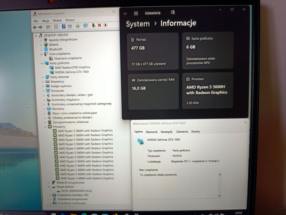Click the device status scrollbar down arrow
286x215 pixels.
point(220,196)
